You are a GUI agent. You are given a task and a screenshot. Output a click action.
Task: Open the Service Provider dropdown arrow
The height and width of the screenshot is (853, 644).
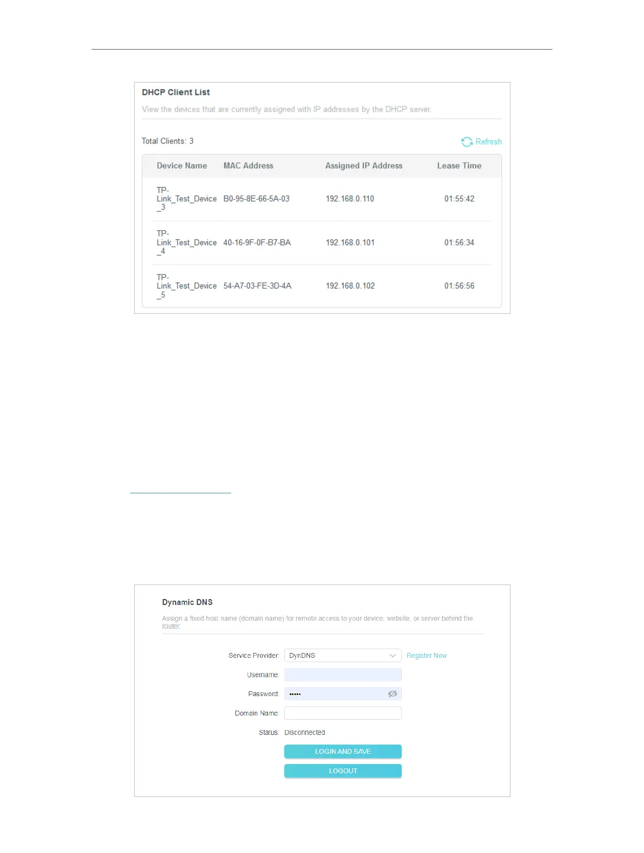click(393, 656)
